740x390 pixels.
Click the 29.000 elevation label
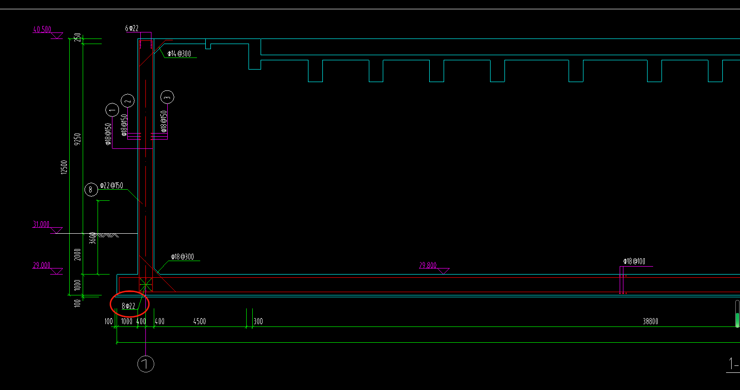tap(41, 265)
